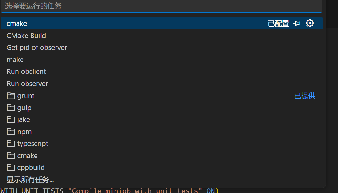
Task: Launch the Run obclient task
Action: [27, 71]
